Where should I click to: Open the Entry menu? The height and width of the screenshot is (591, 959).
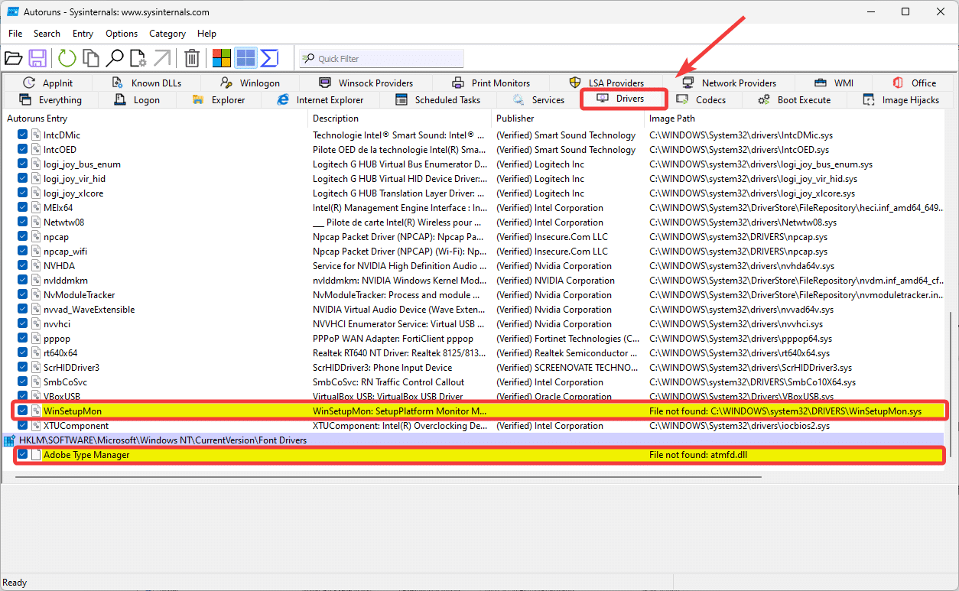pos(83,34)
